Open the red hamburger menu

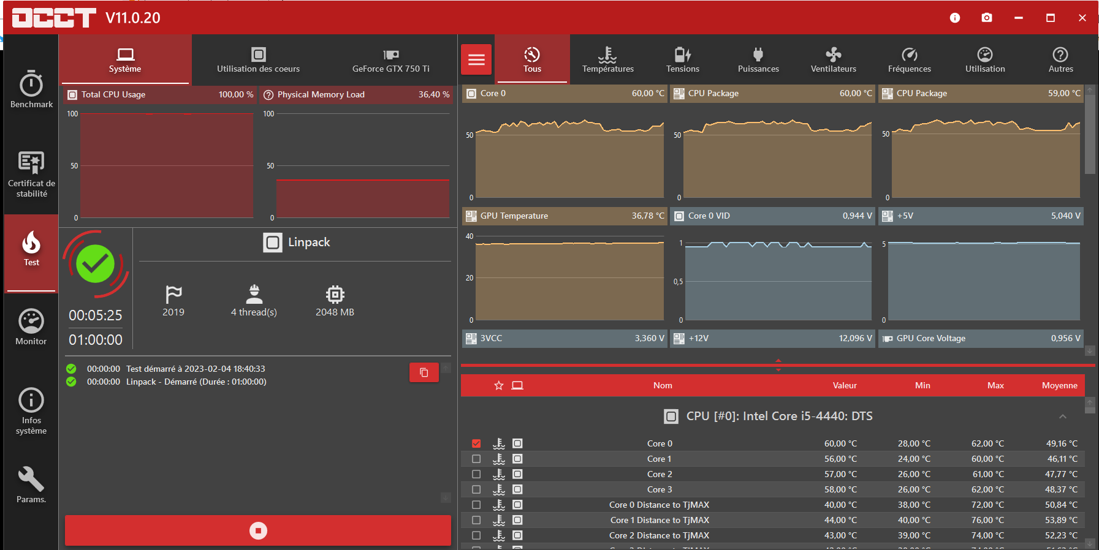pos(476,59)
